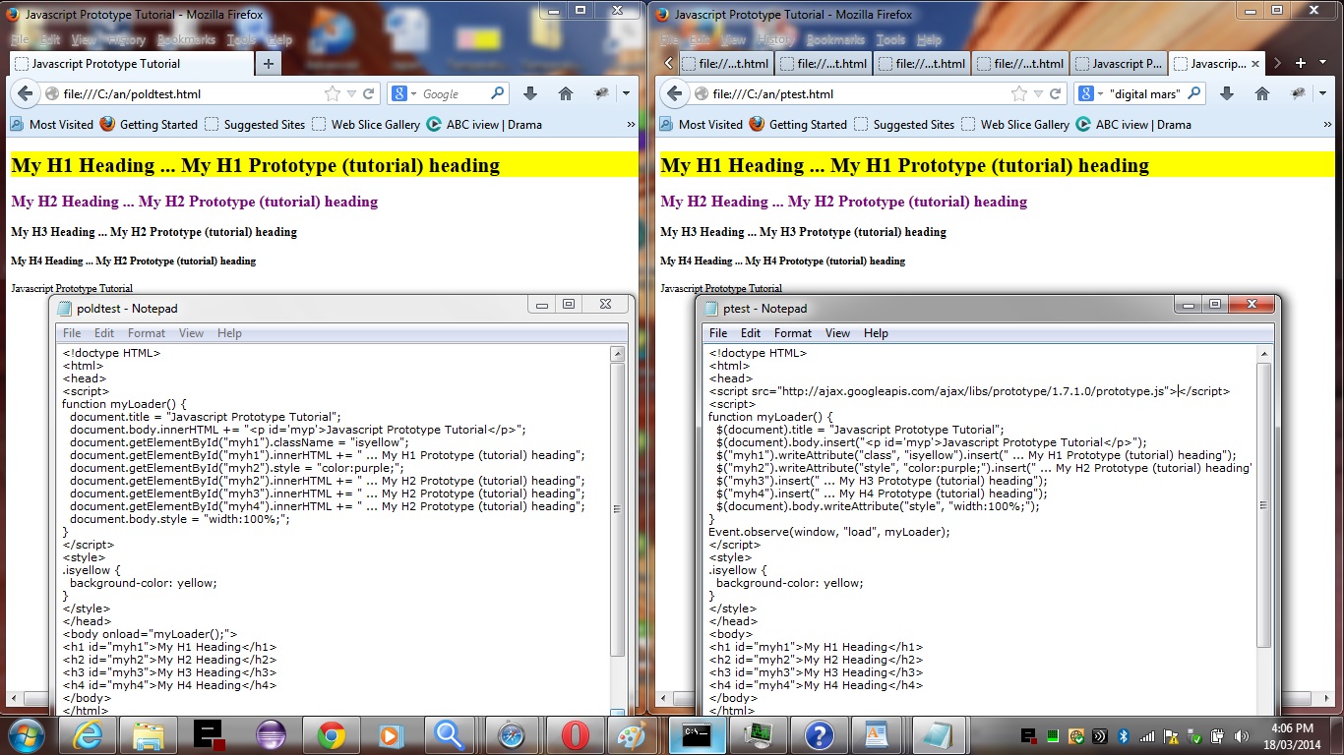Screen dimensions: 1344x755
Task: Open search engine list beside the Google box
Action: click(x=403, y=94)
